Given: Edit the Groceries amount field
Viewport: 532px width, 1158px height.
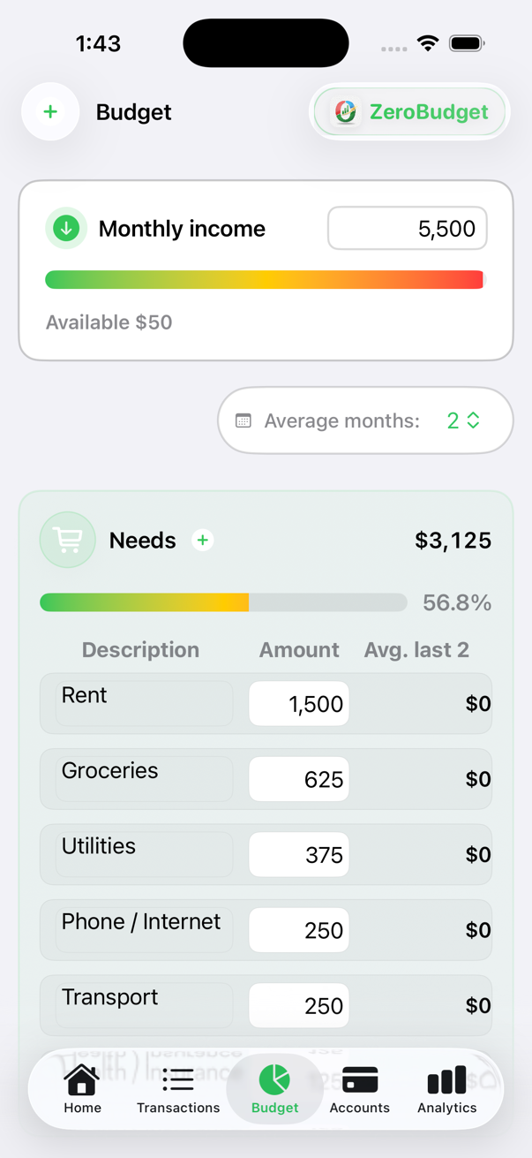Looking at the screenshot, I should tap(299, 779).
